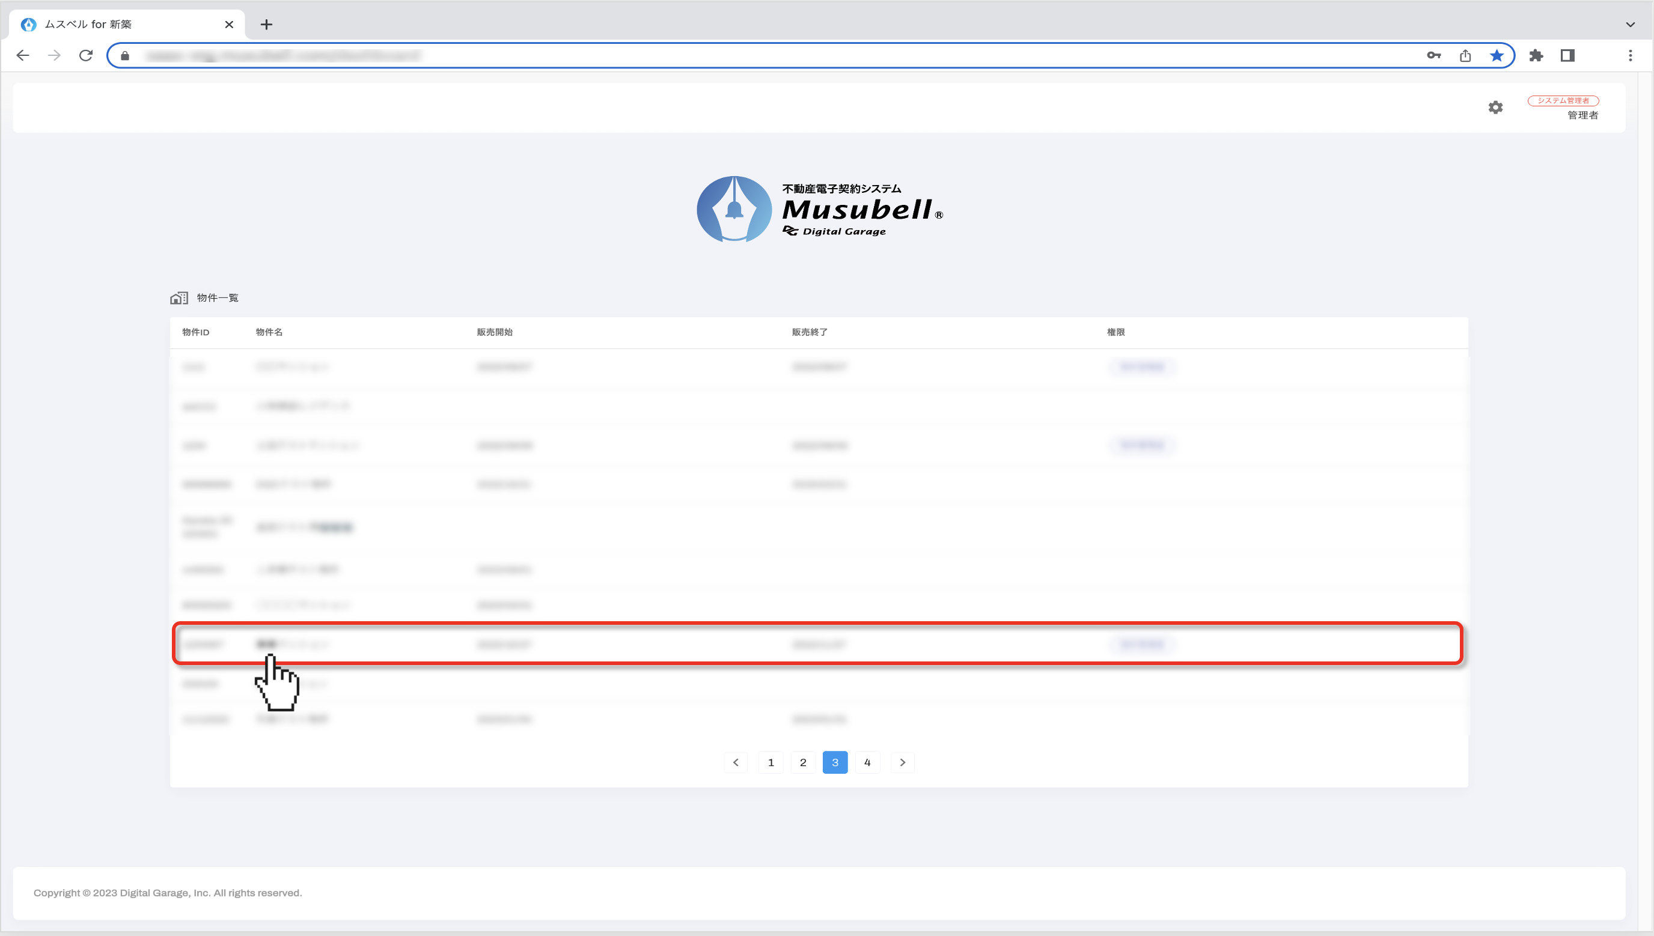Go to the previous page arrow
The image size is (1654, 936).
(736, 762)
